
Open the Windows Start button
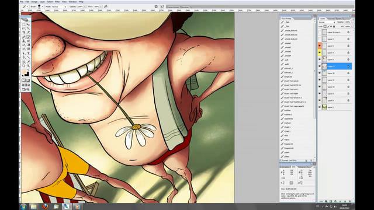pyautogui.click(x=23, y=206)
